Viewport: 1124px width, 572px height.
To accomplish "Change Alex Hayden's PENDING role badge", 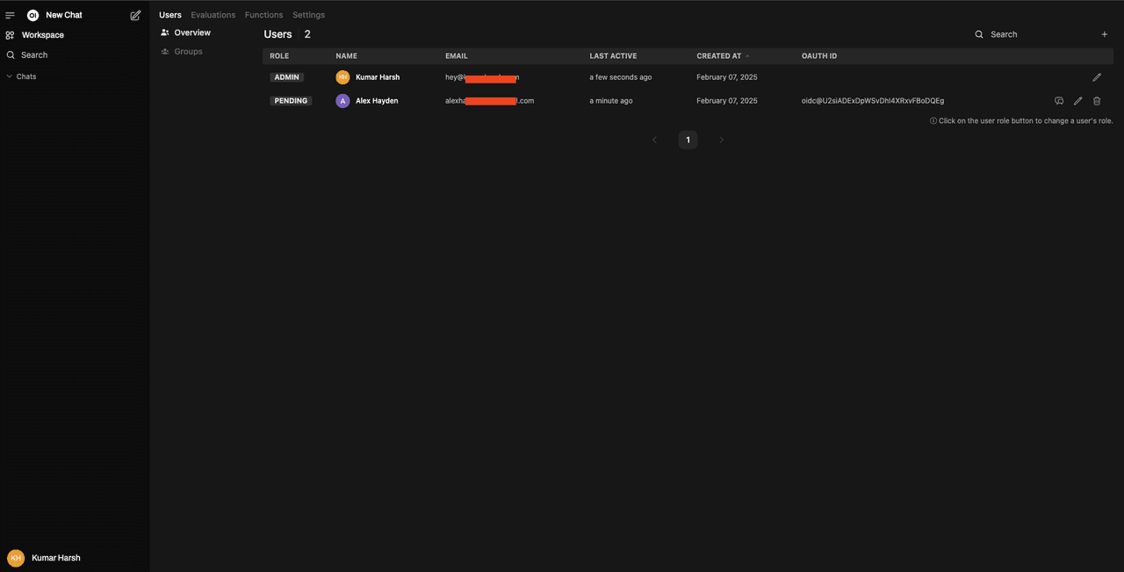I will [291, 100].
